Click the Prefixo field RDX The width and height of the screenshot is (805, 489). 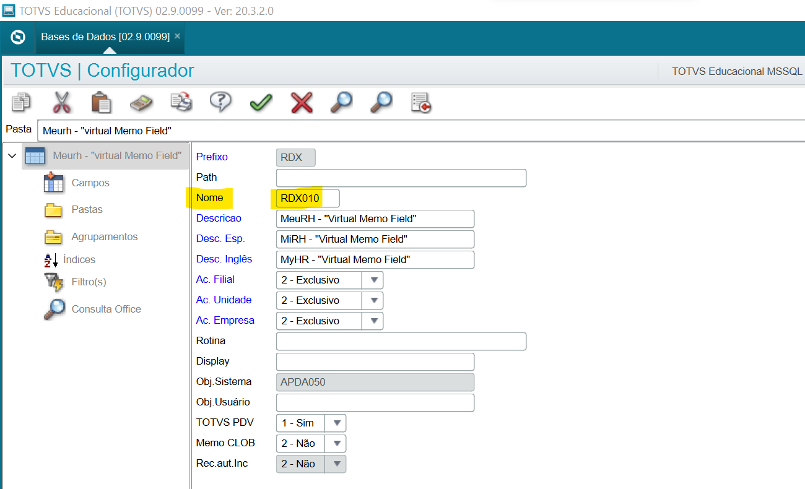click(x=295, y=157)
